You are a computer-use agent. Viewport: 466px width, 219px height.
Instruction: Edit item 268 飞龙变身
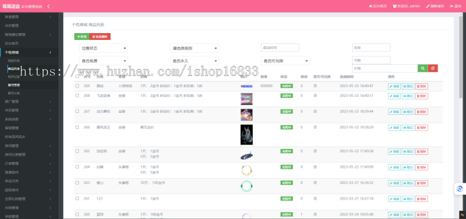(395, 96)
